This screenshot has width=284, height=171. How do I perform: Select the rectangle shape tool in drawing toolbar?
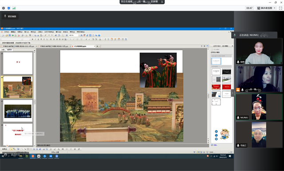tap(28, 149)
